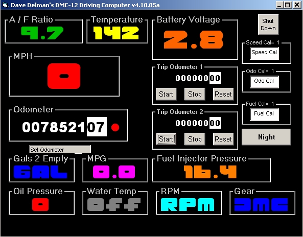The width and height of the screenshot is (303, 237).
Task: Click the Battery Voltage 2.8 reading
Action: [x=194, y=40]
